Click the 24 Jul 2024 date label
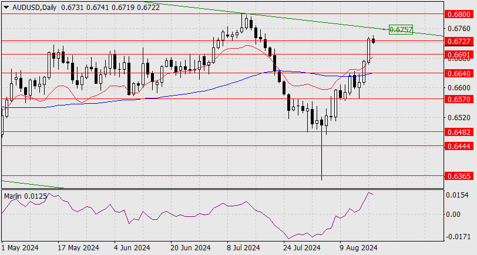The width and height of the screenshot is (477, 255). [x=302, y=248]
